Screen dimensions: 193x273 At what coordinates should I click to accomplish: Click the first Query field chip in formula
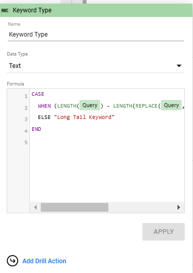90,105
